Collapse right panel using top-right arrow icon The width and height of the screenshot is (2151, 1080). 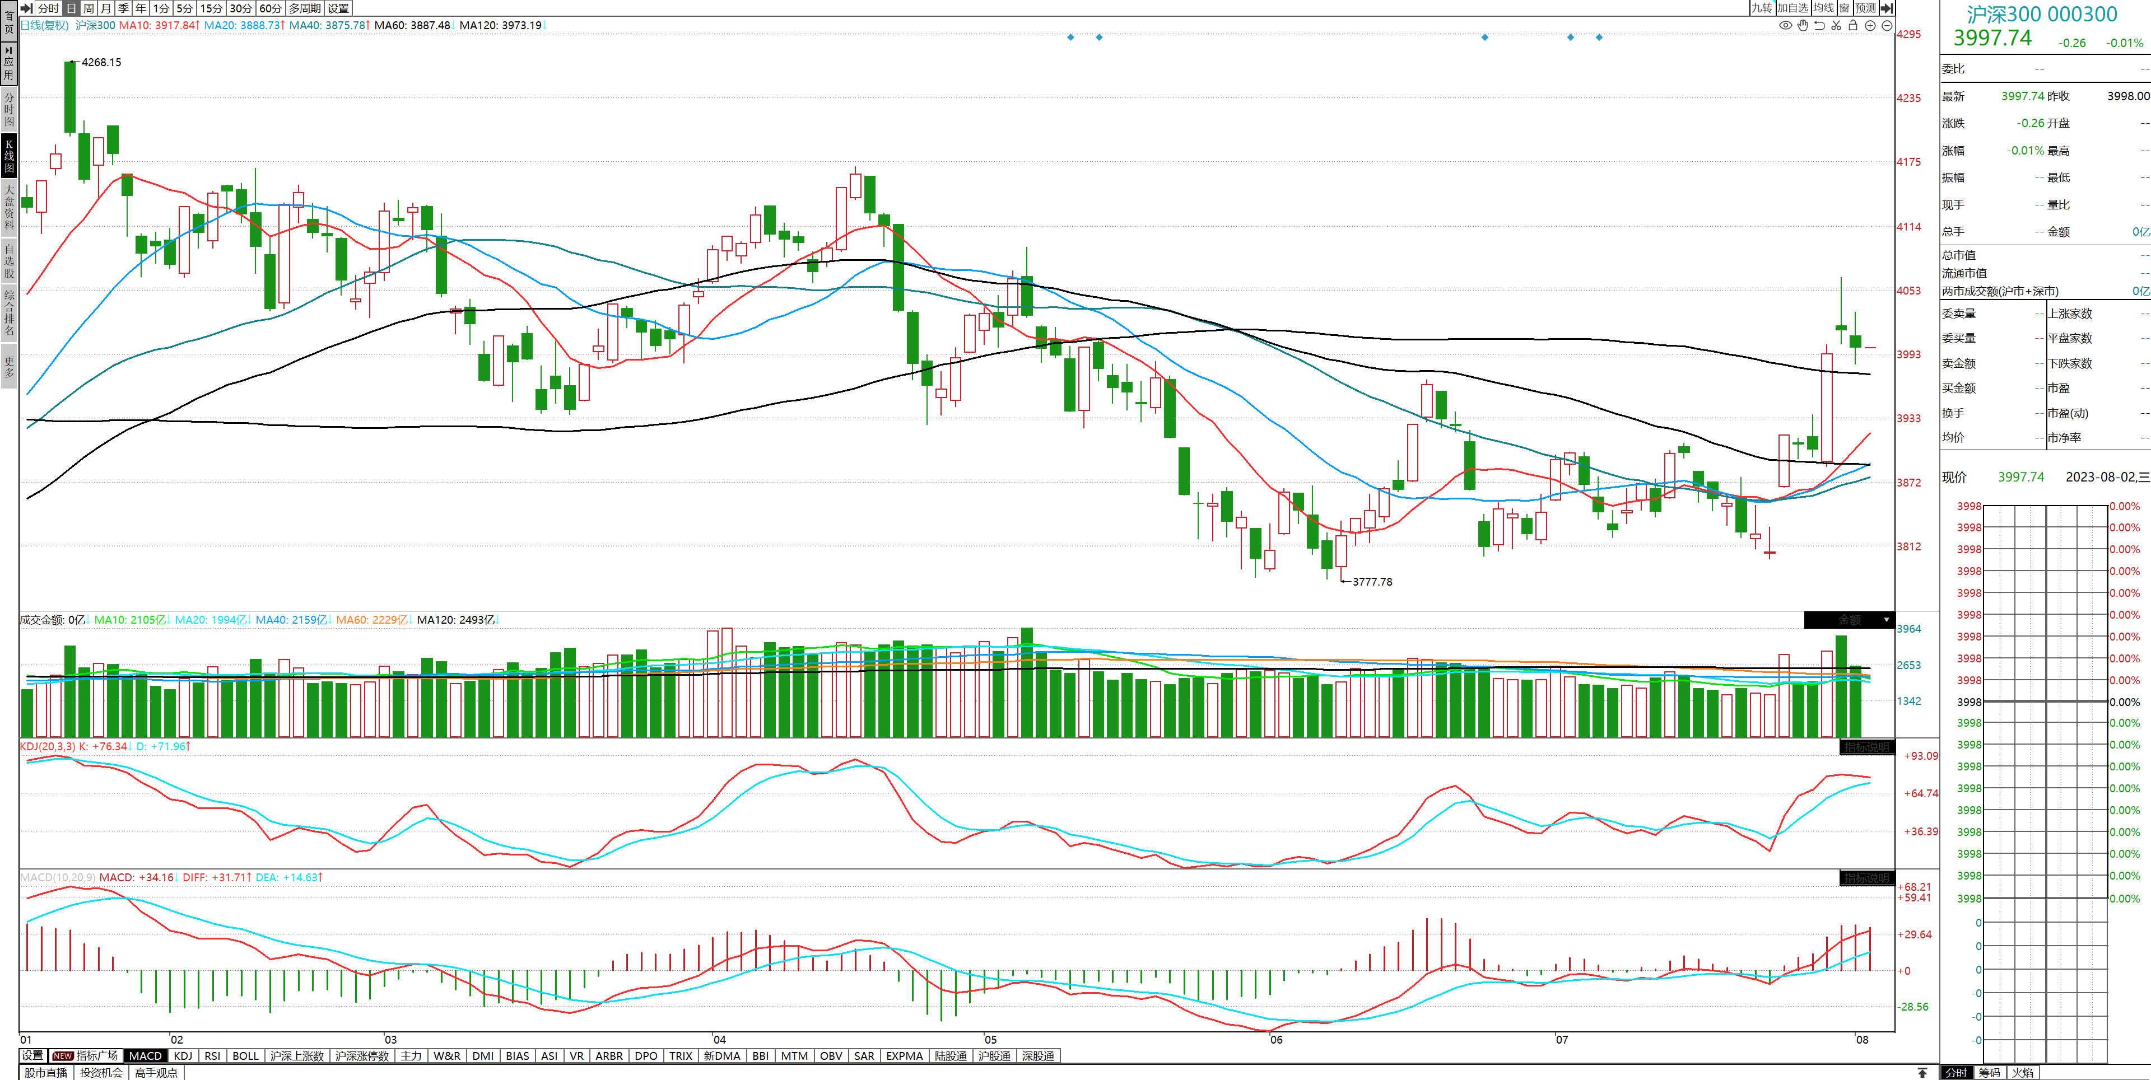[1887, 8]
